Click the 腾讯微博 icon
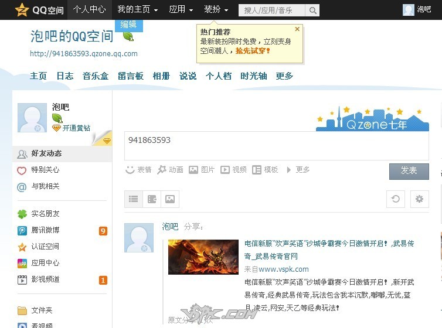The image size is (442, 328). pyautogui.click(x=22, y=231)
